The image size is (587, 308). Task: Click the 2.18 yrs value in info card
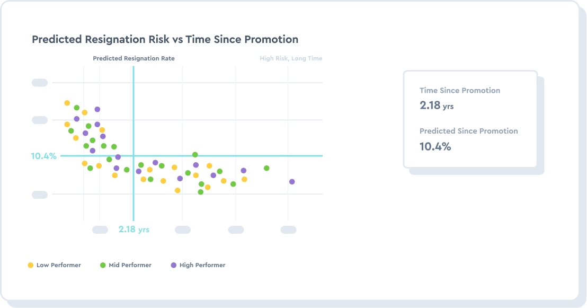tap(436, 105)
